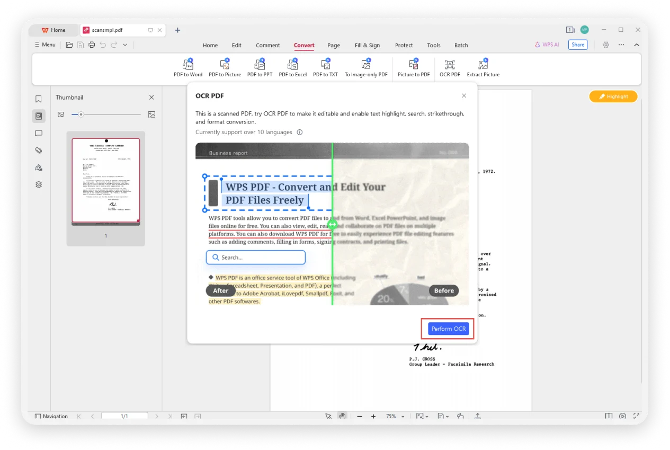Select the Extract Picture tool
The height and width of the screenshot is (450, 670).
[483, 68]
